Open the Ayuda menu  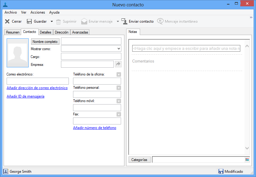click(x=54, y=12)
